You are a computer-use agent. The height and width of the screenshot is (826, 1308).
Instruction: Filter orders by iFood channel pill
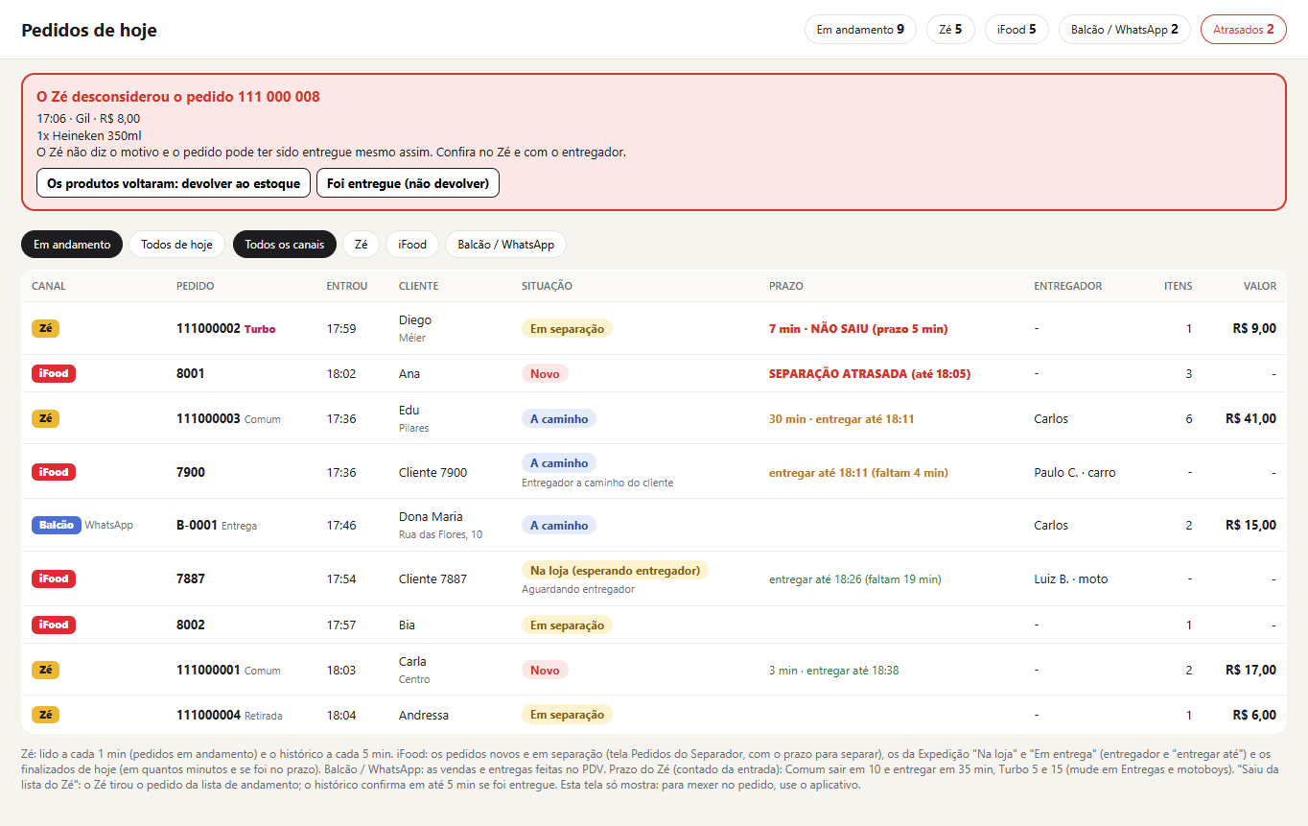(412, 245)
